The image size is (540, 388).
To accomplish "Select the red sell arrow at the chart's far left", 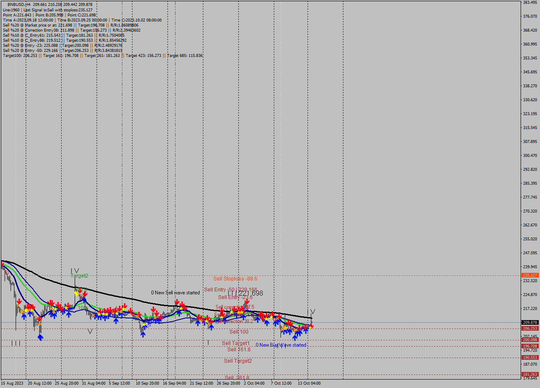I will coord(2,265).
